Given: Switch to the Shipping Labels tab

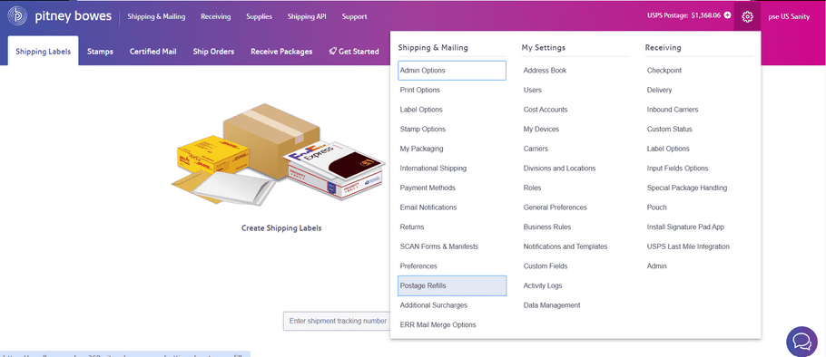Looking at the screenshot, I should [x=44, y=51].
